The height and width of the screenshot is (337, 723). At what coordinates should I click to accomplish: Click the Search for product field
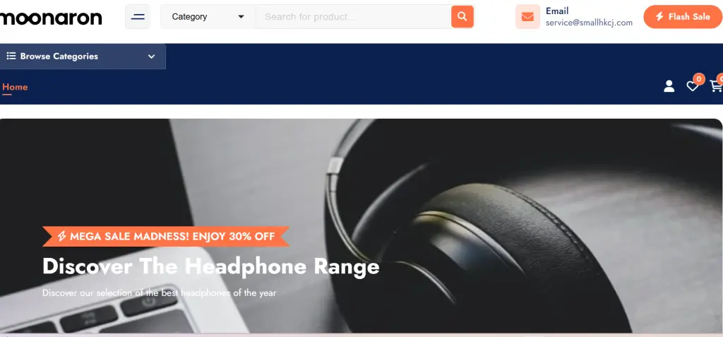353,17
